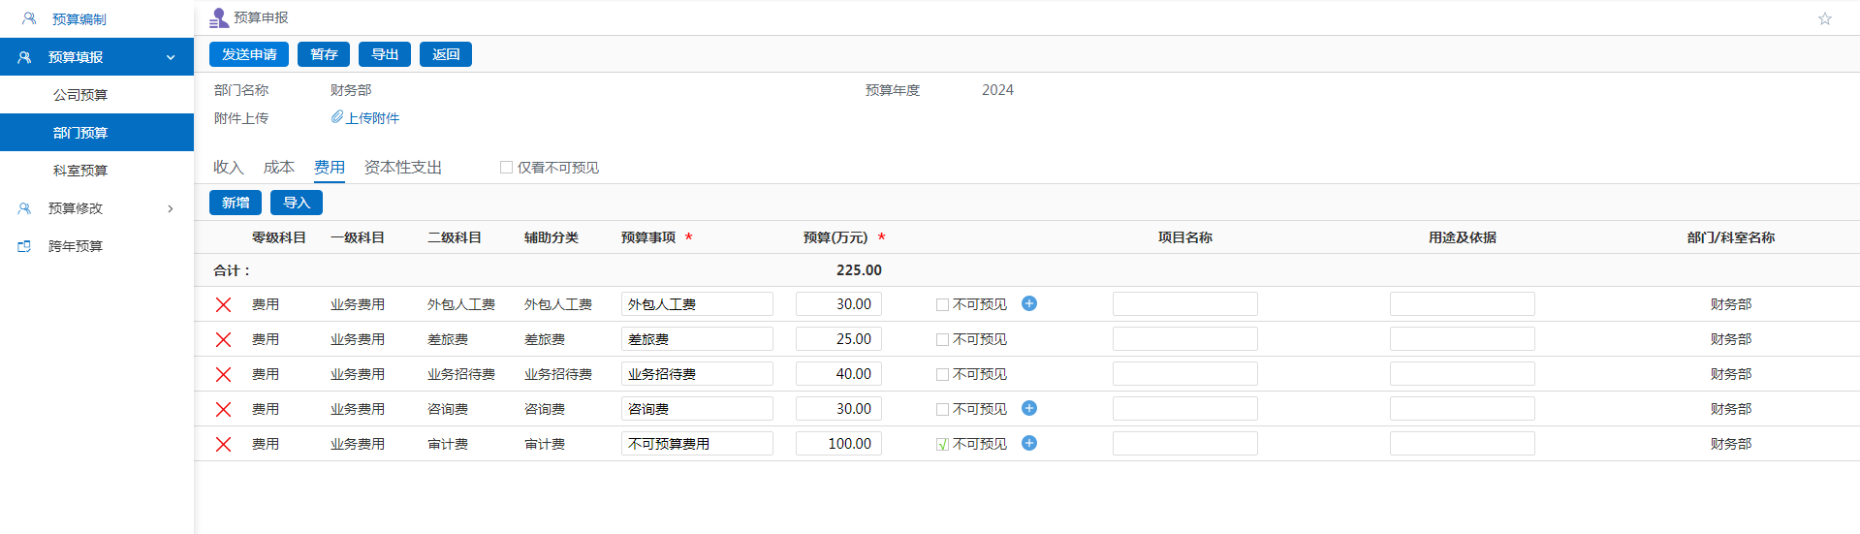Click the 导入 button
Image resolution: width=1860 pixels, height=534 pixels.
[x=297, y=203]
